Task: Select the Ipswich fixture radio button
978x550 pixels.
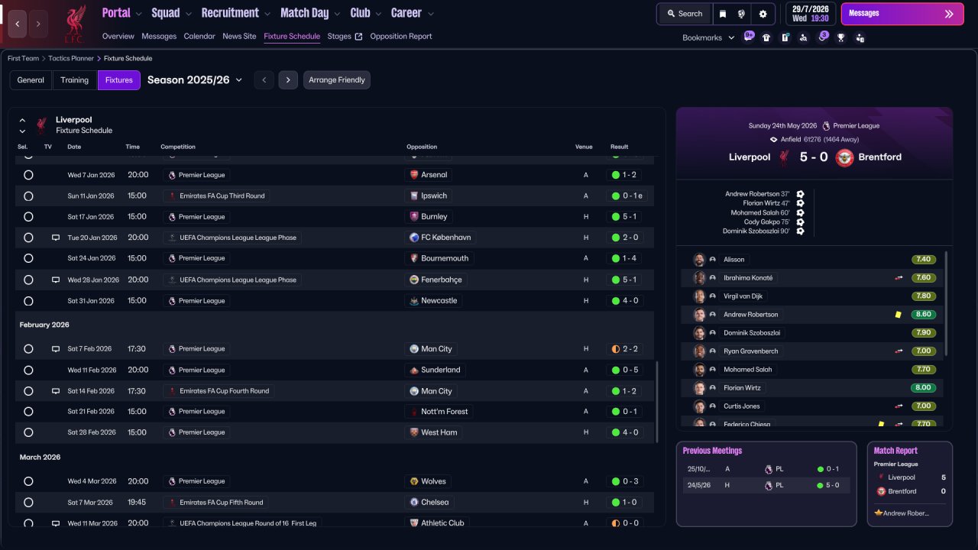Action: [x=28, y=196]
